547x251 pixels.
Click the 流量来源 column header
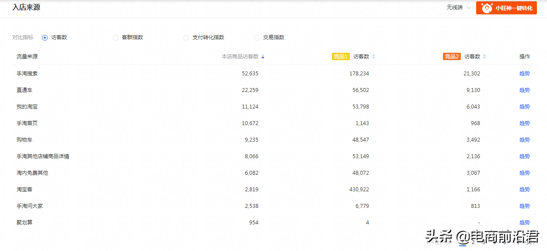click(x=27, y=57)
